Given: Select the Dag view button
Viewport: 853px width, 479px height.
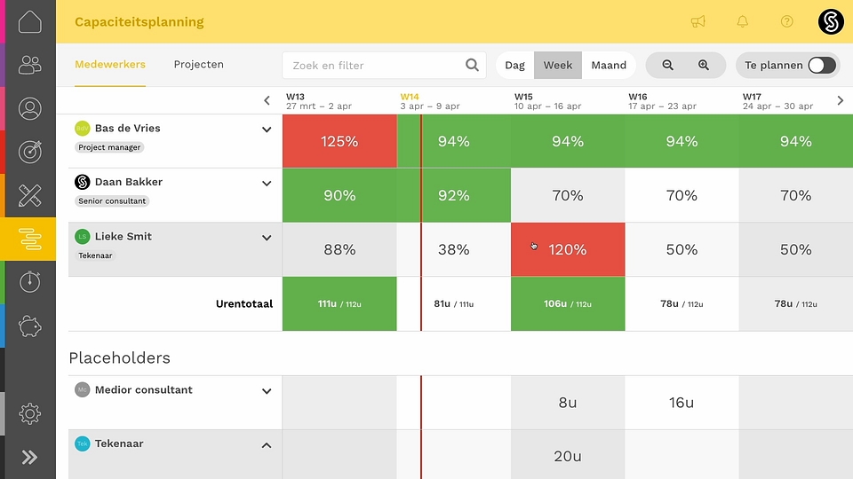Looking at the screenshot, I should click(x=514, y=65).
